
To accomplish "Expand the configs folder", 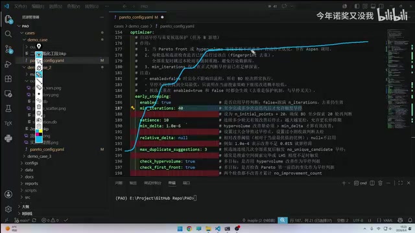I will pos(21,163).
